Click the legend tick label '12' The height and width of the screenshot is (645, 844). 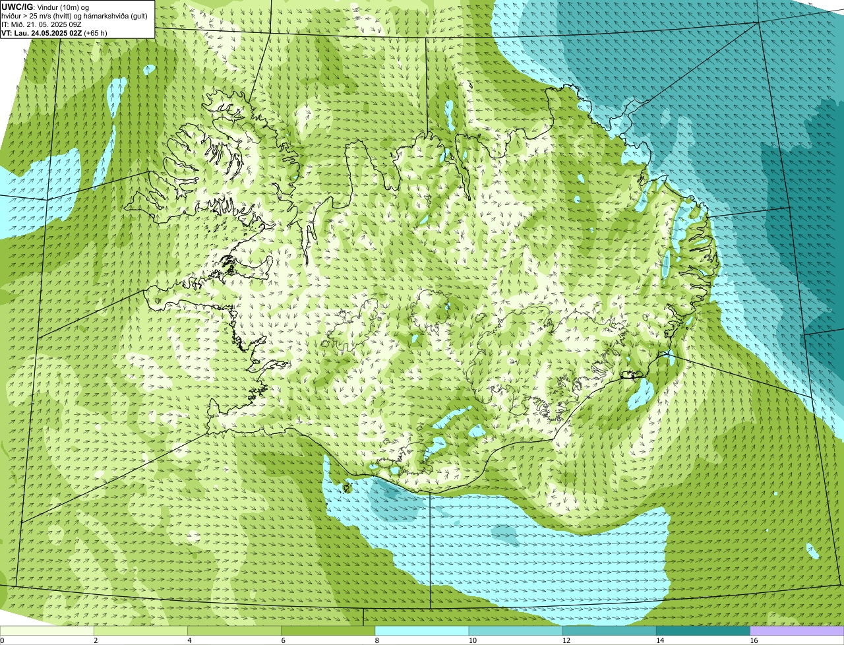(x=566, y=640)
